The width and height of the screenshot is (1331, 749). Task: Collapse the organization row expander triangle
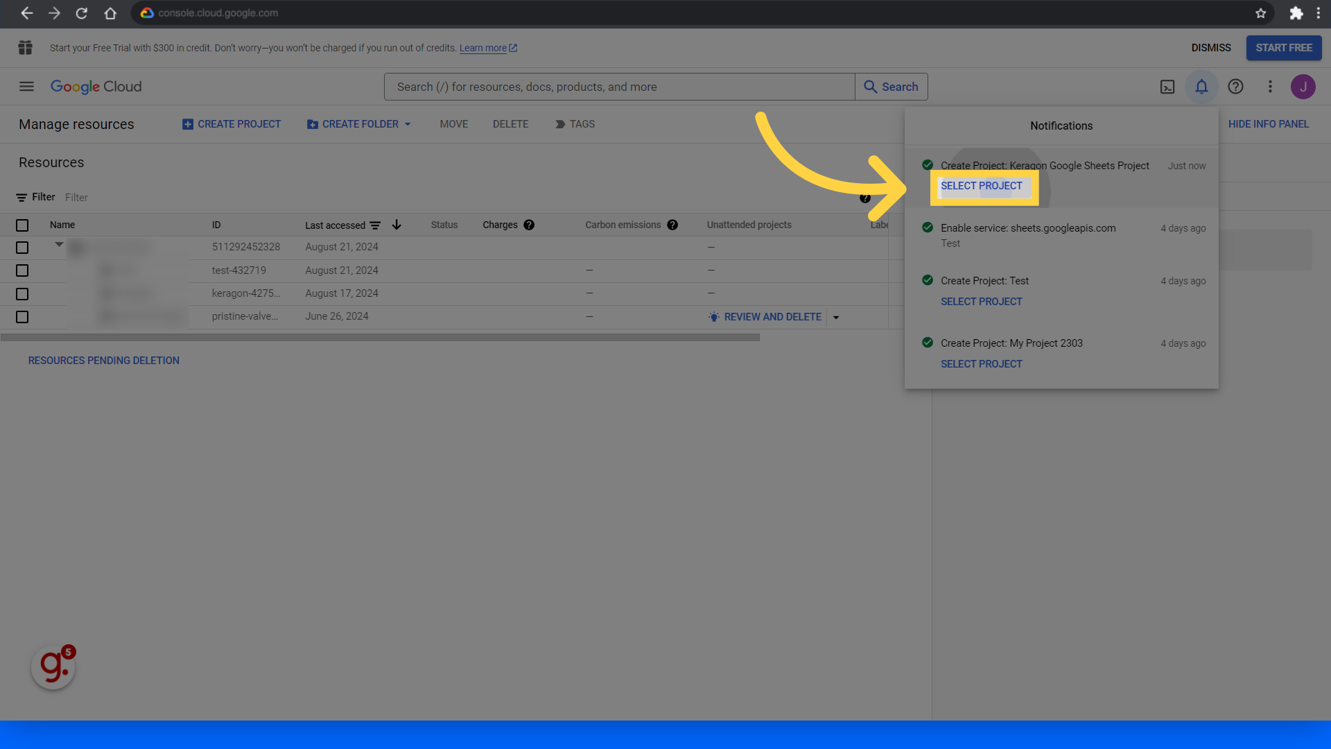pyautogui.click(x=59, y=244)
